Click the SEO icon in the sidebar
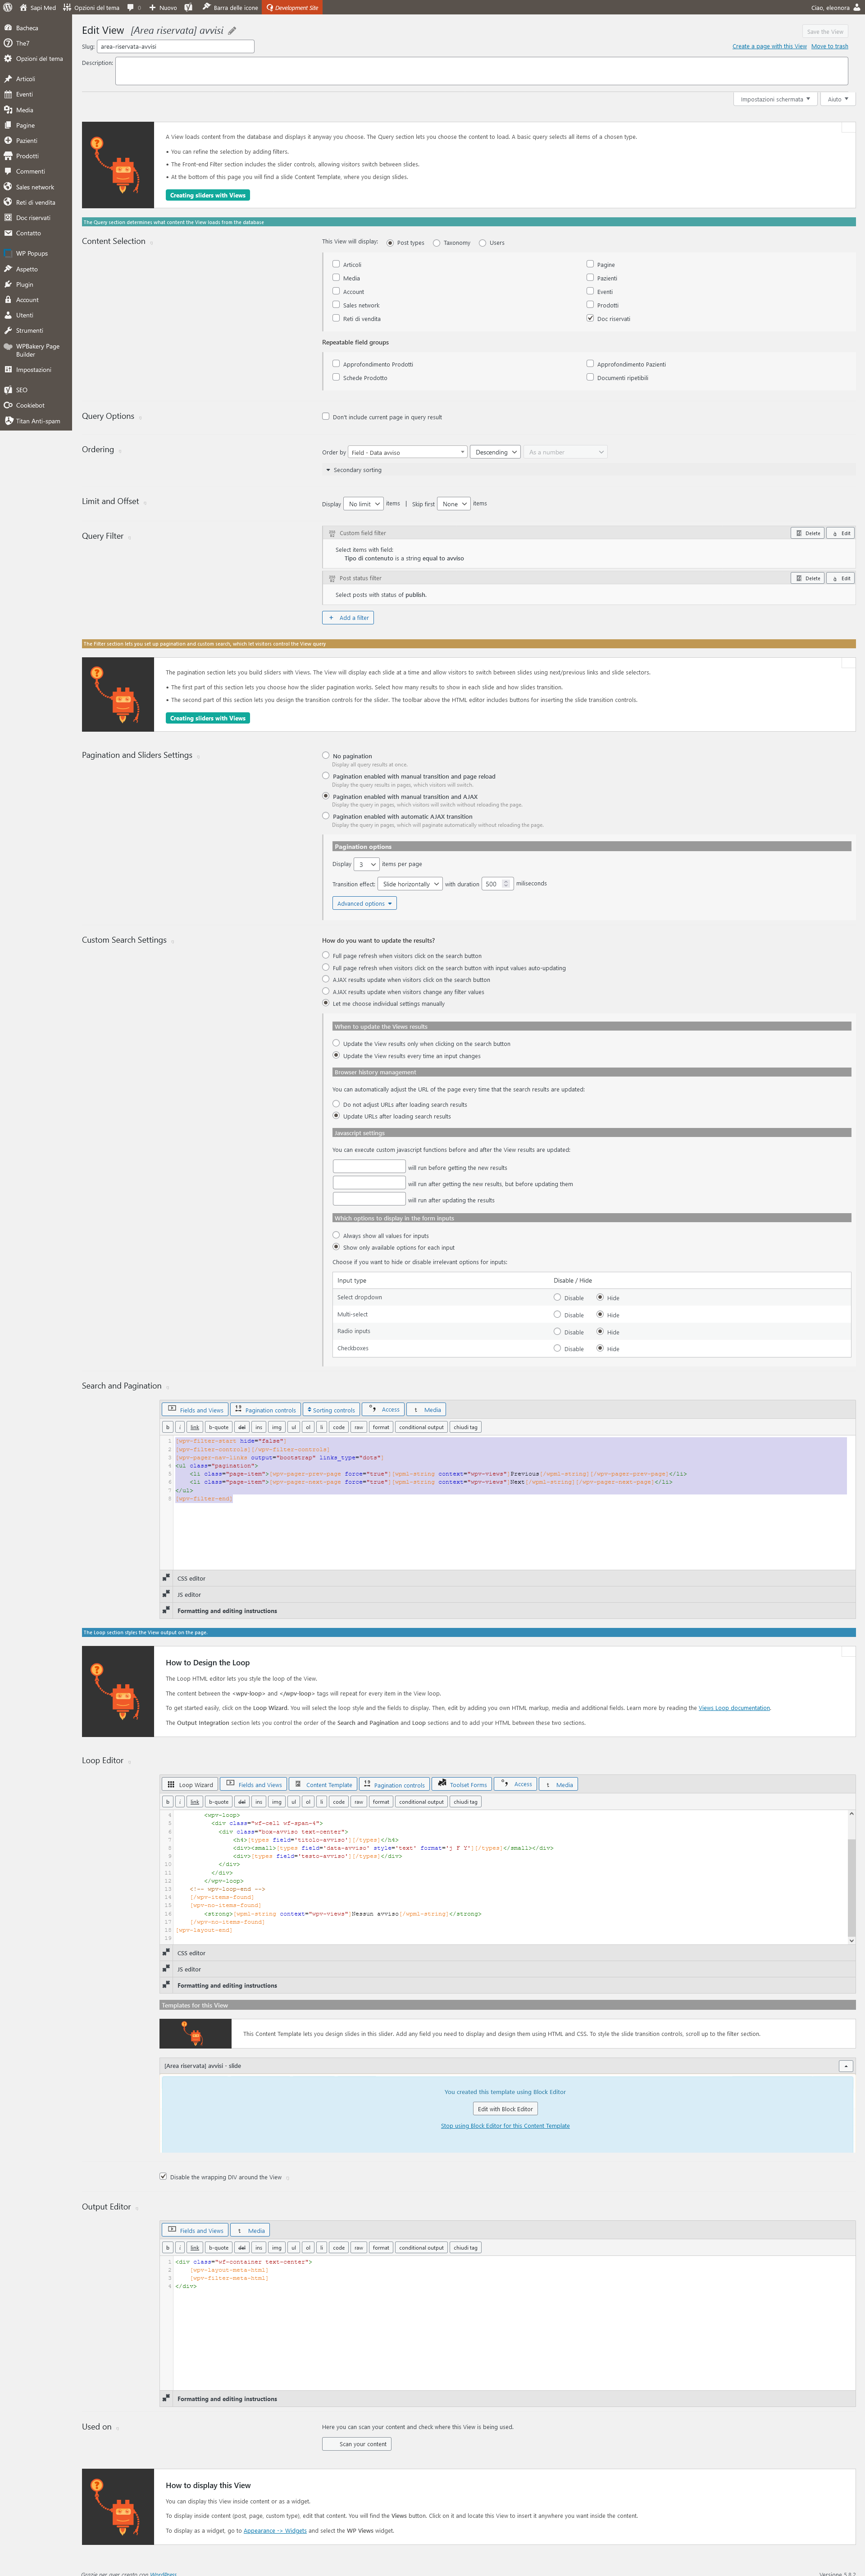This screenshot has height=2576, width=865. [8, 390]
